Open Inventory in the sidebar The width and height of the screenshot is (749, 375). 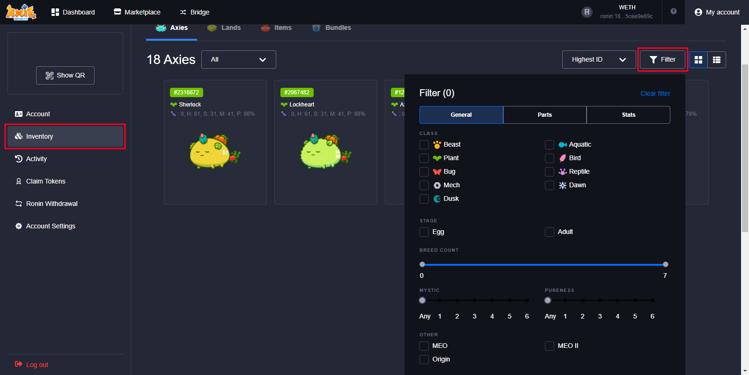pos(65,136)
